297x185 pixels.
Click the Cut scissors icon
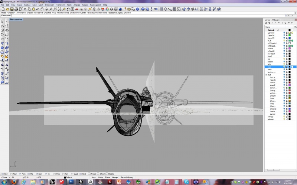[x=25, y=9]
